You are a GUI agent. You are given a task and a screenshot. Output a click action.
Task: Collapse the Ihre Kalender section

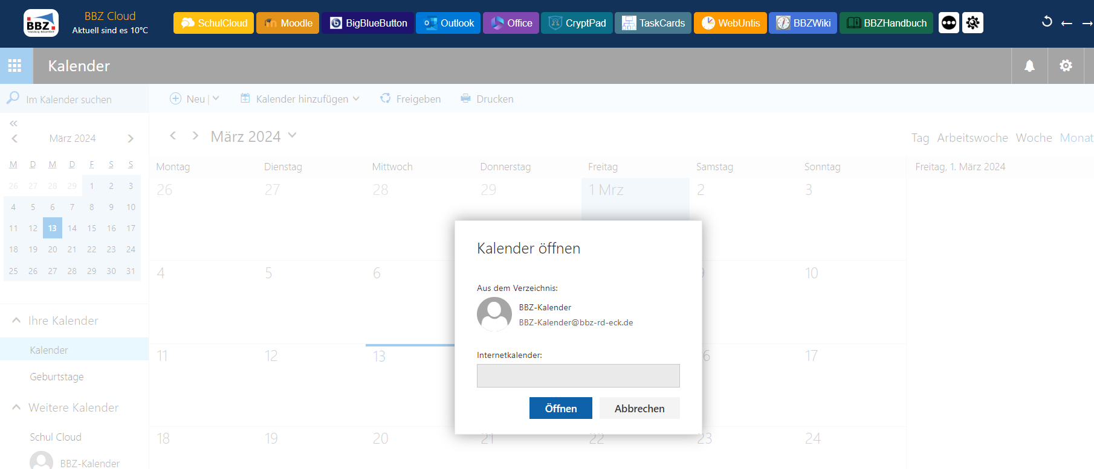[x=16, y=321]
